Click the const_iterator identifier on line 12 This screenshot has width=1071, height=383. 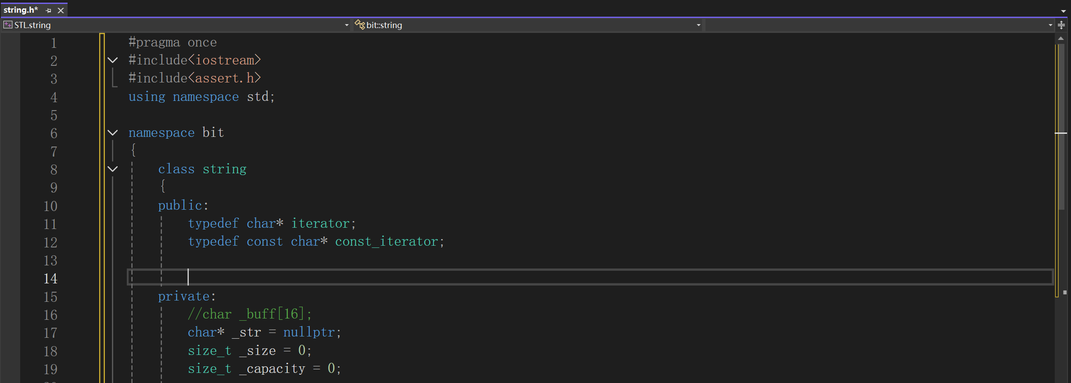[386, 242]
